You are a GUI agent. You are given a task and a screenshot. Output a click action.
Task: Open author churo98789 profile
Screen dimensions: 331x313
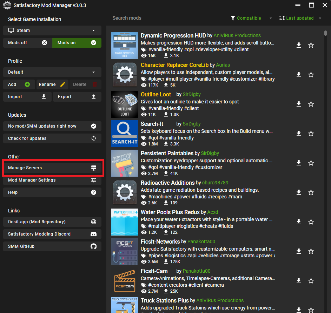(x=215, y=183)
